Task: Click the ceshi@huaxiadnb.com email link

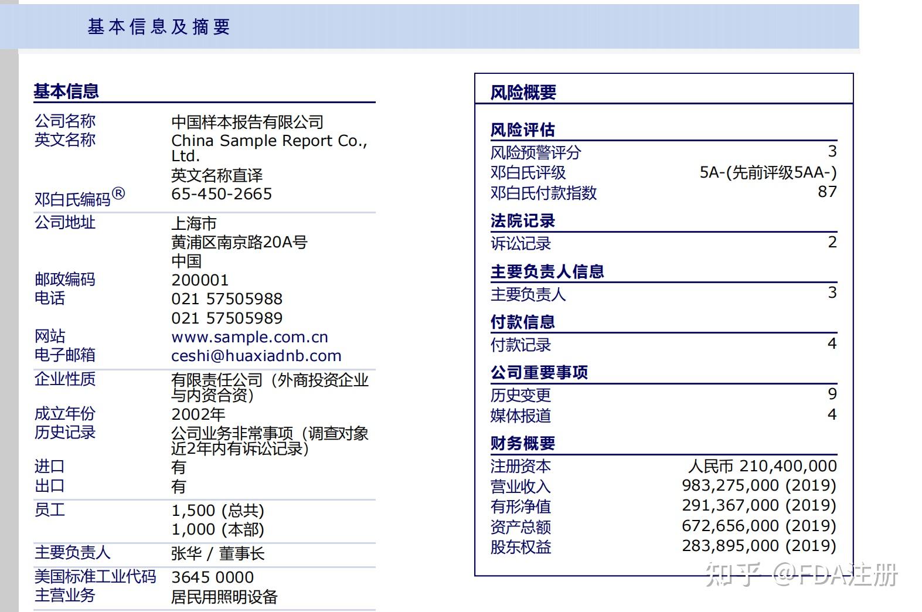Action: point(256,356)
